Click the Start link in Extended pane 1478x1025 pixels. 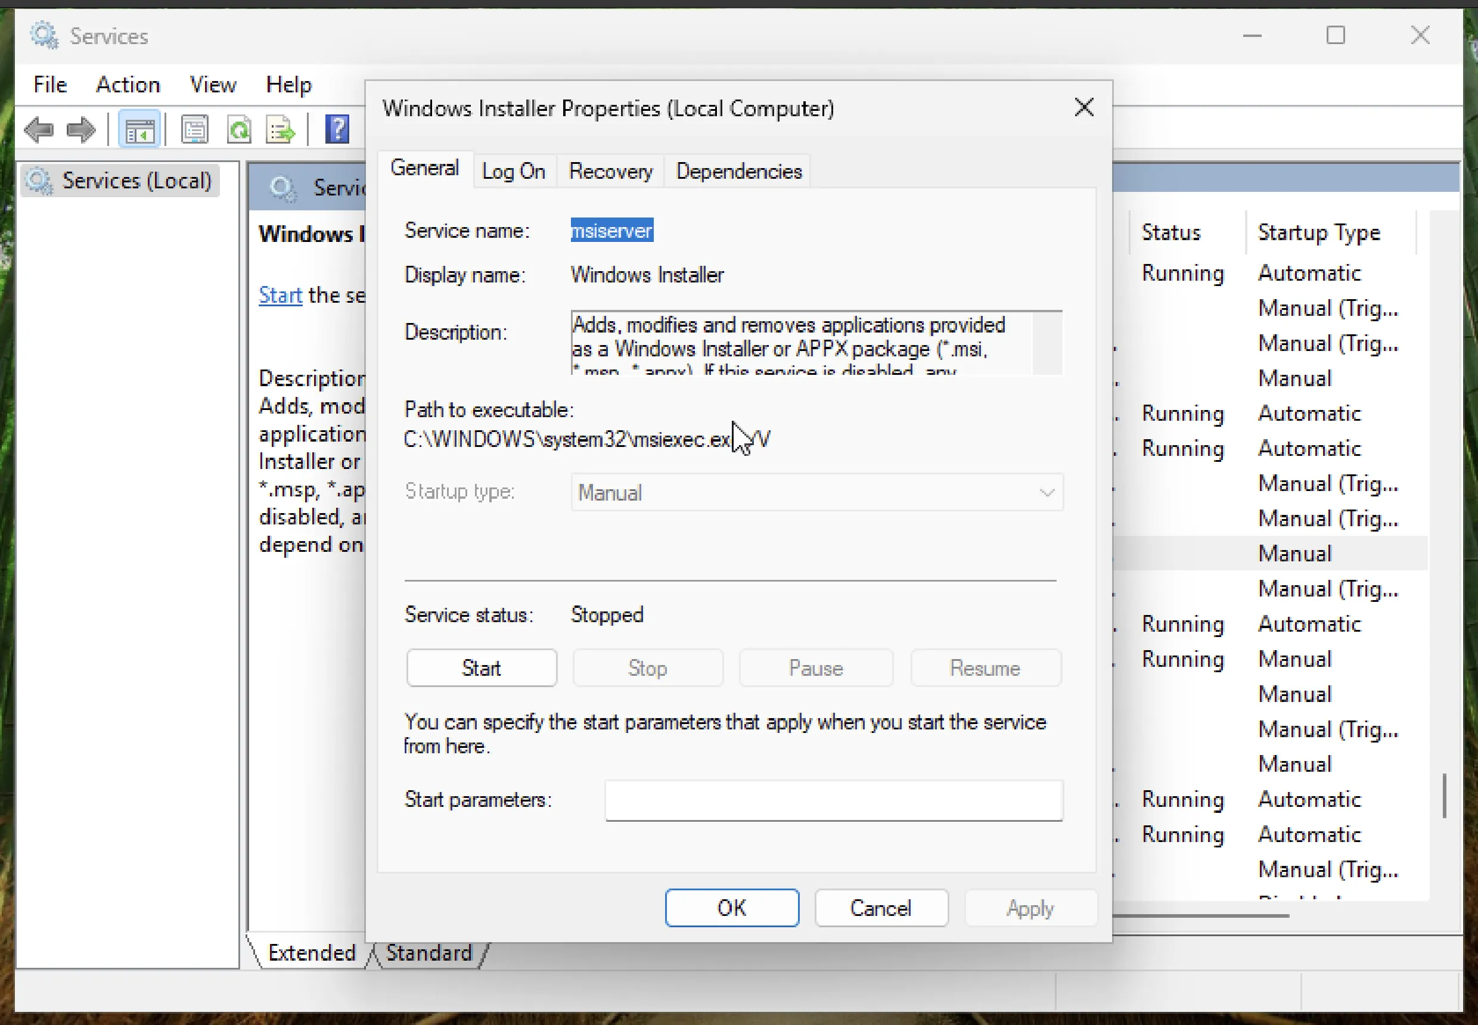280,295
